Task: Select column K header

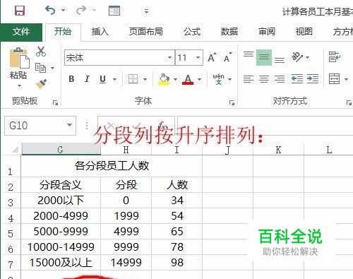Action: click(278, 149)
